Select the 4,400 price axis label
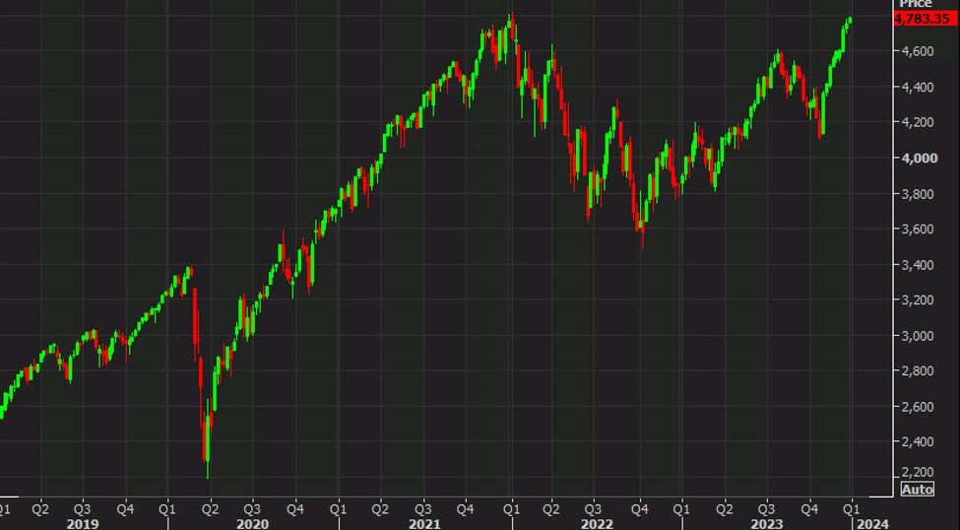Viewport: 960px width, 530px height. (x=917, y=87)
